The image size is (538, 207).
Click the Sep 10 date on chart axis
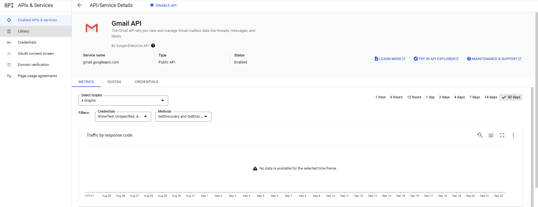coord(331,196)
